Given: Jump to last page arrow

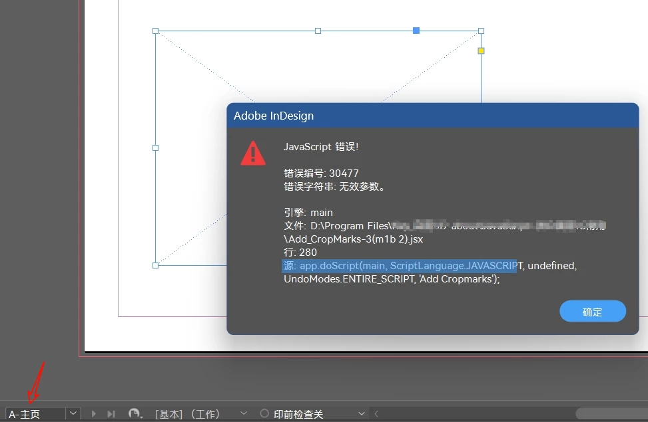Looking at the screenshot, I should click(x=111, y=414).
